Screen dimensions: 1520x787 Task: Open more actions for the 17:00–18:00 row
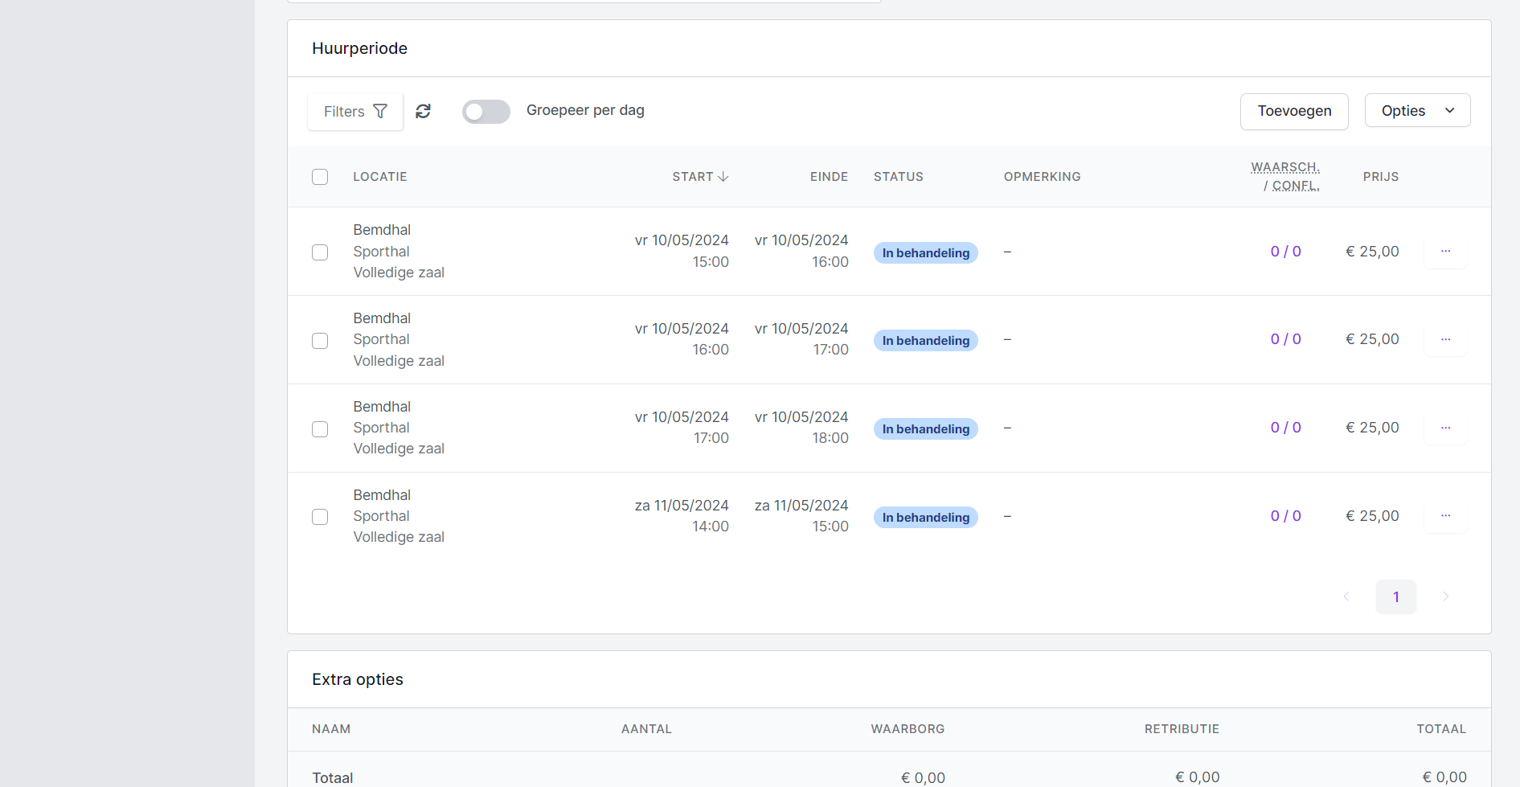point(1445,428)
